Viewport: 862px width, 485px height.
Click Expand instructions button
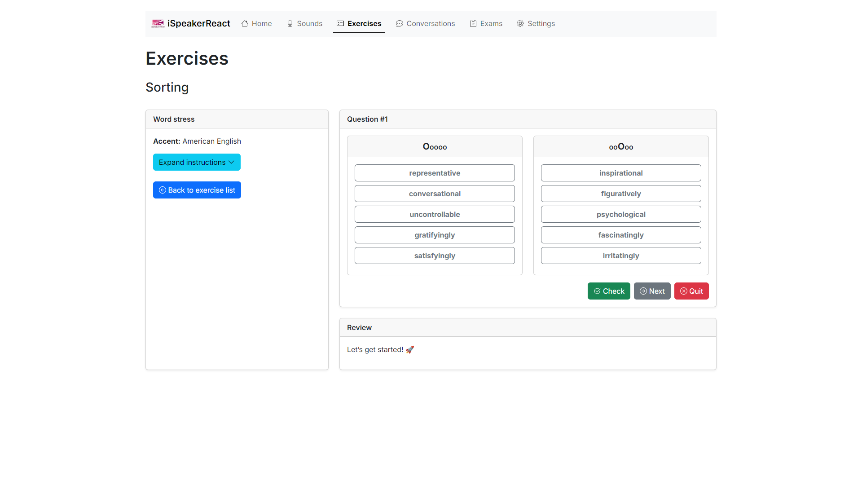[x=197, y=162]
